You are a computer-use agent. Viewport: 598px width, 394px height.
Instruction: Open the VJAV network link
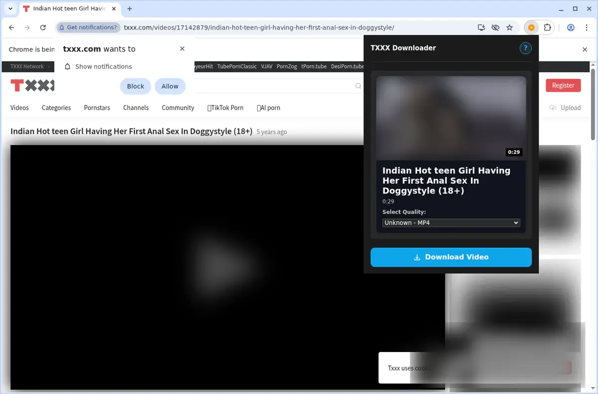point(267,66)
